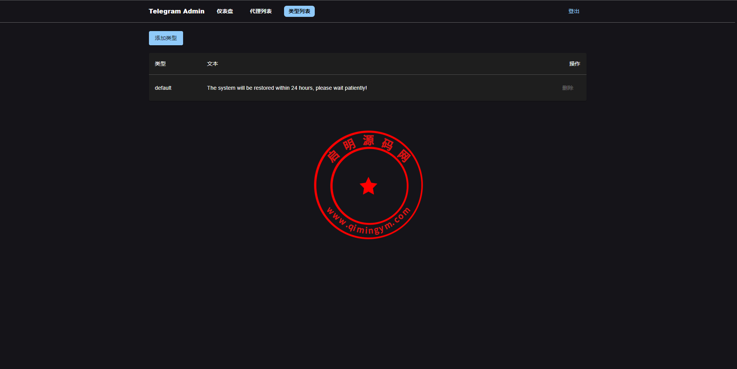Click the Telegram Admin brand title
The width and height of the screenshot is (737, 369).
176,11
